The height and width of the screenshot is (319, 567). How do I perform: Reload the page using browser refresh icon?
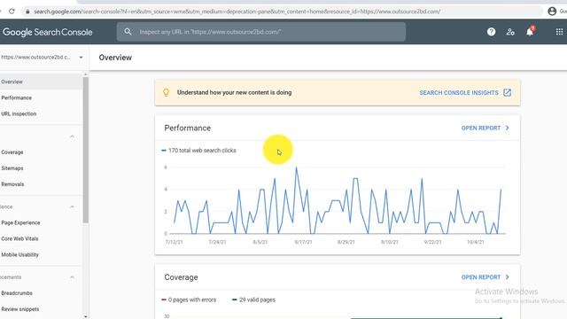[12, 12]
